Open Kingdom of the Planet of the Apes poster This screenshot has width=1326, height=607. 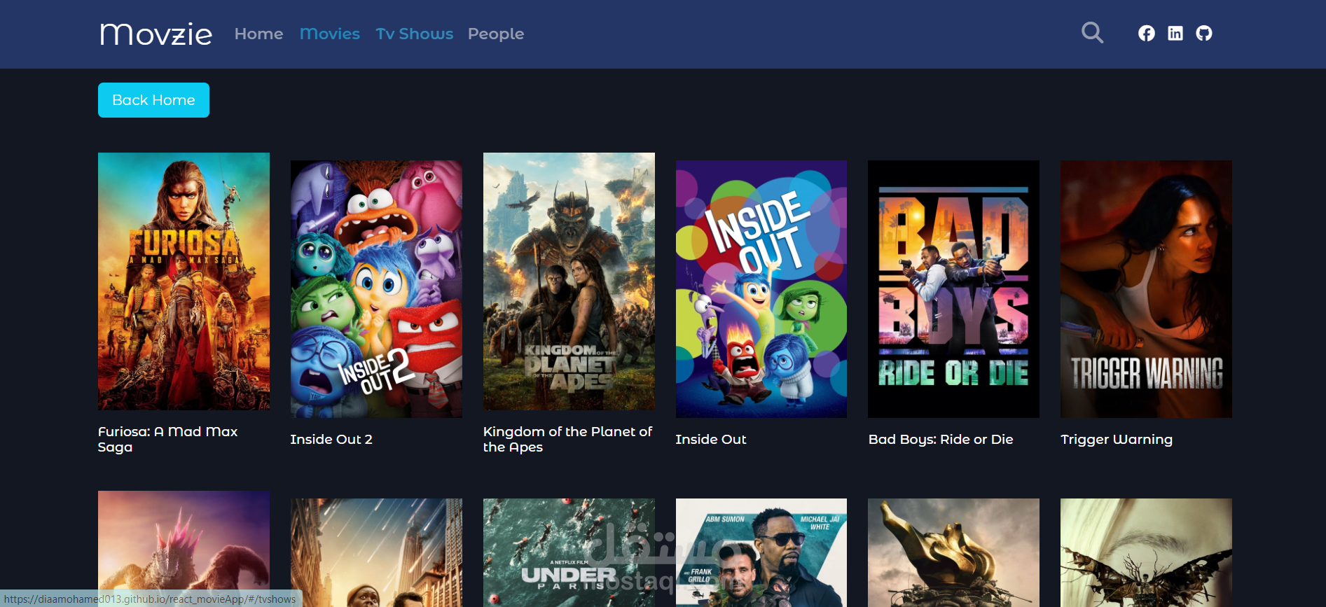[x=569, y=281]
